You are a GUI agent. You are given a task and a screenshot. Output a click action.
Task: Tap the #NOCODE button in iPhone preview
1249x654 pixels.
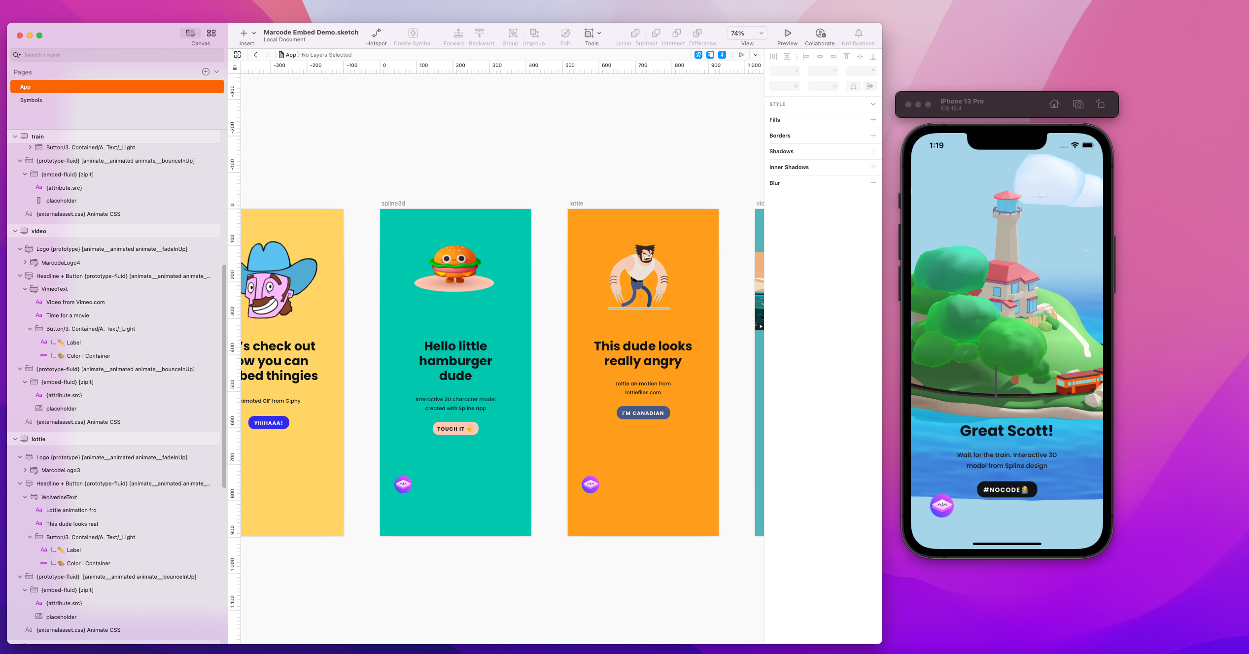1006,489
